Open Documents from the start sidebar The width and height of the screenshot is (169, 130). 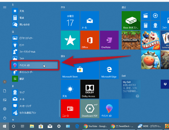click(x=5, y=91)
